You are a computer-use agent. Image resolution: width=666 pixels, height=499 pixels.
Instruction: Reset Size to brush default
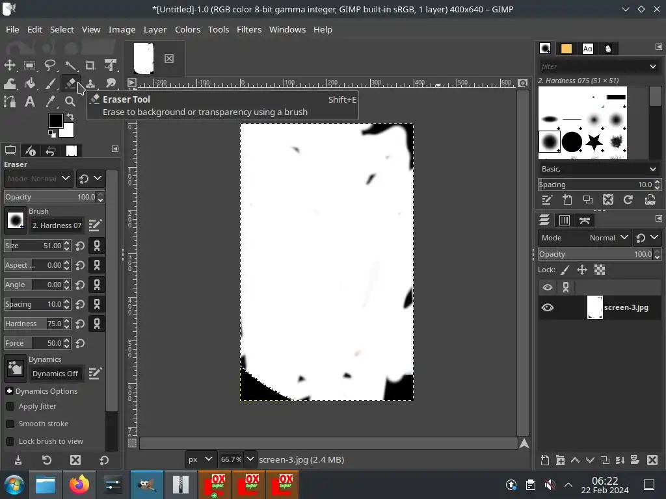pyautogui.click(x=80, y=246)
